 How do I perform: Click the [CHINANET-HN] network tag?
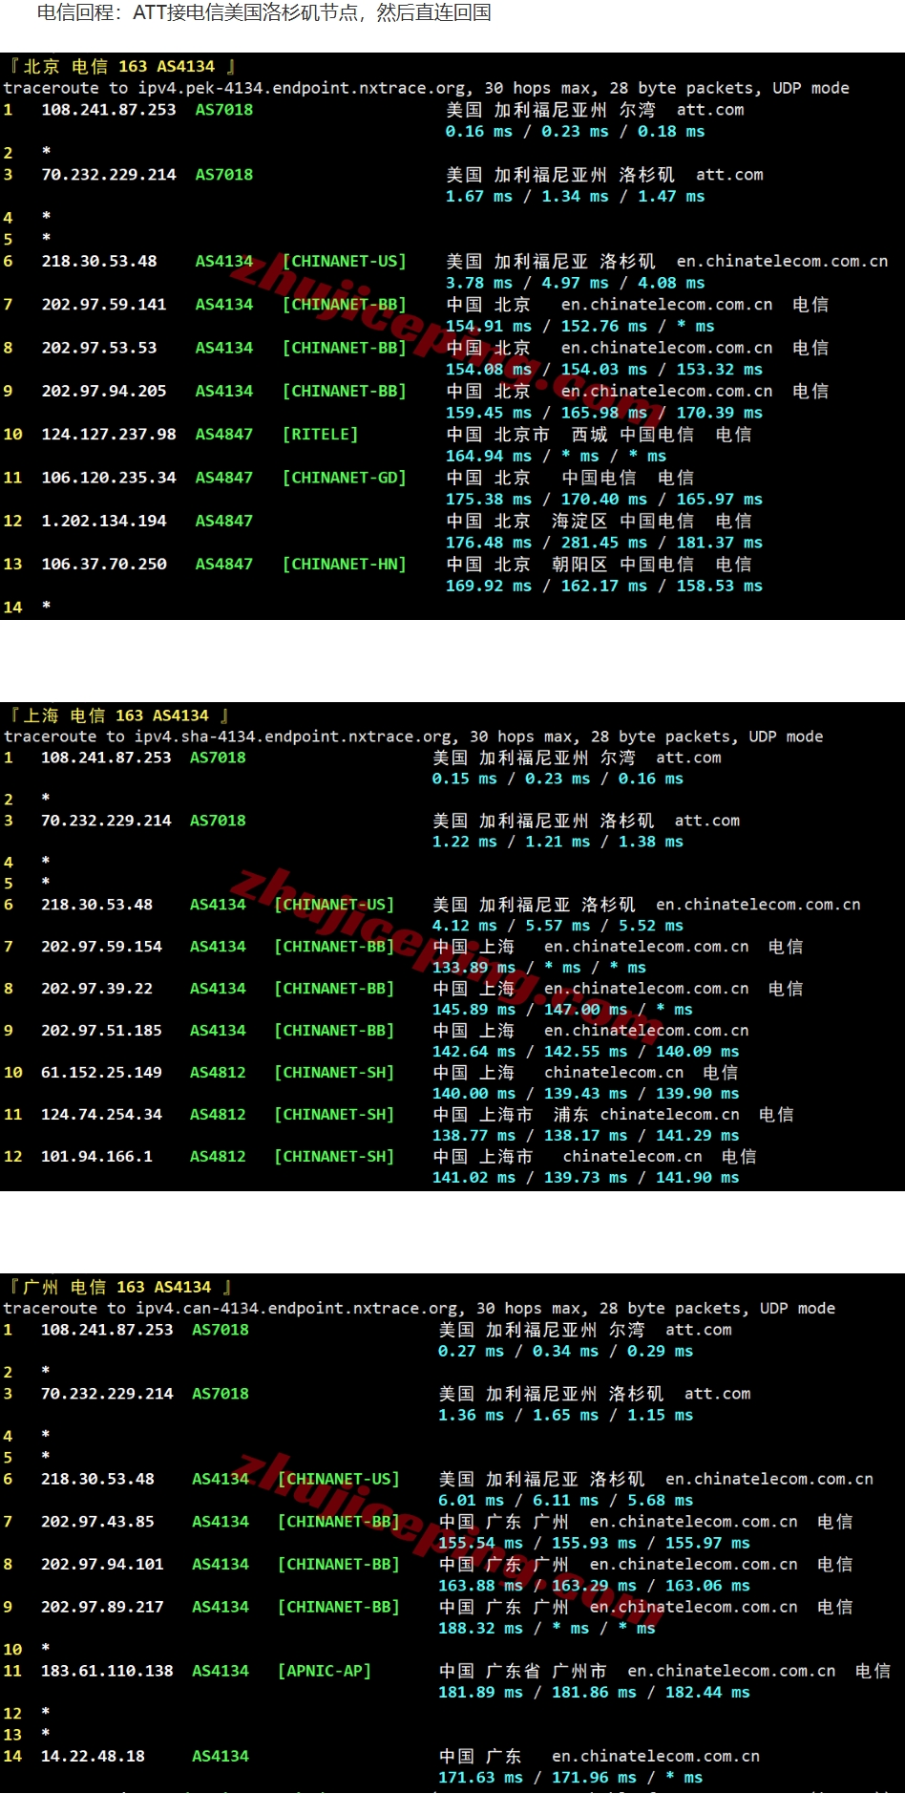tap(344, 565)
